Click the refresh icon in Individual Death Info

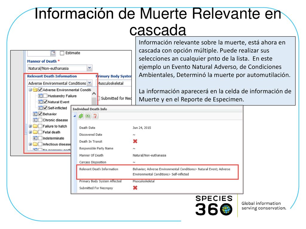(81, 116)
